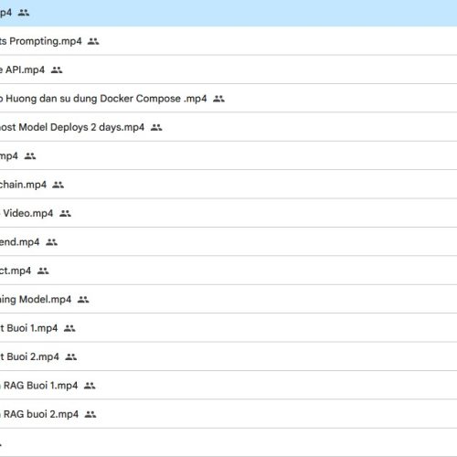Click shared people icon next to API.mp4
The image size is (457, 457).
57,69
